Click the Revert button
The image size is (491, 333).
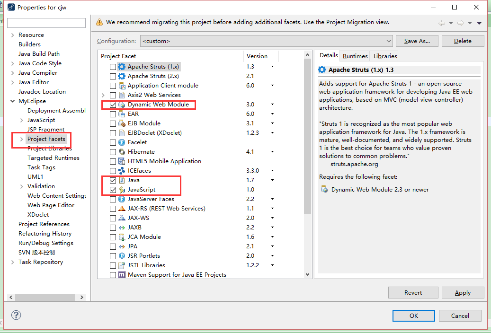tap(413, 293)
